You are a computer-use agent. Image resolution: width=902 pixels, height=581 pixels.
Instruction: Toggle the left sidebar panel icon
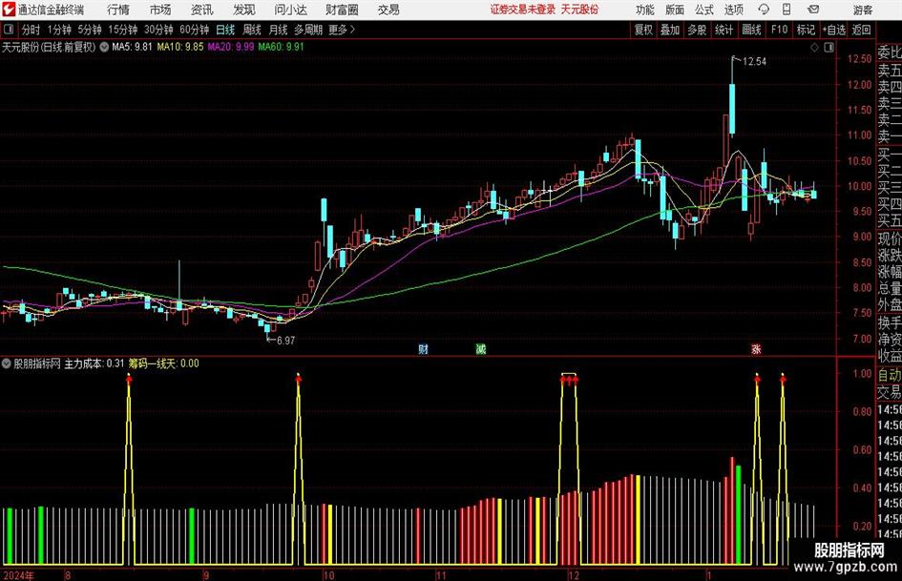(9, 30)
